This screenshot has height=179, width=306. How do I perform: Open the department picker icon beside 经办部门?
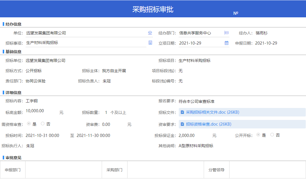pos(227,33)
